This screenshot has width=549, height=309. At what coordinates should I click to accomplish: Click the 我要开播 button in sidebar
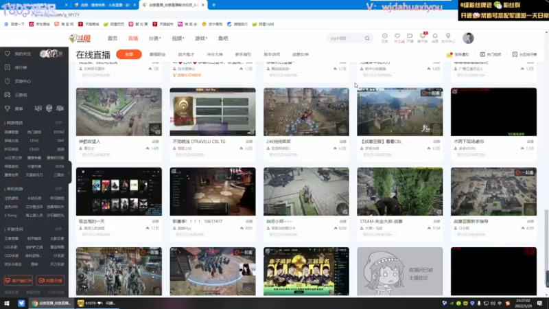(x=50, y=281)
